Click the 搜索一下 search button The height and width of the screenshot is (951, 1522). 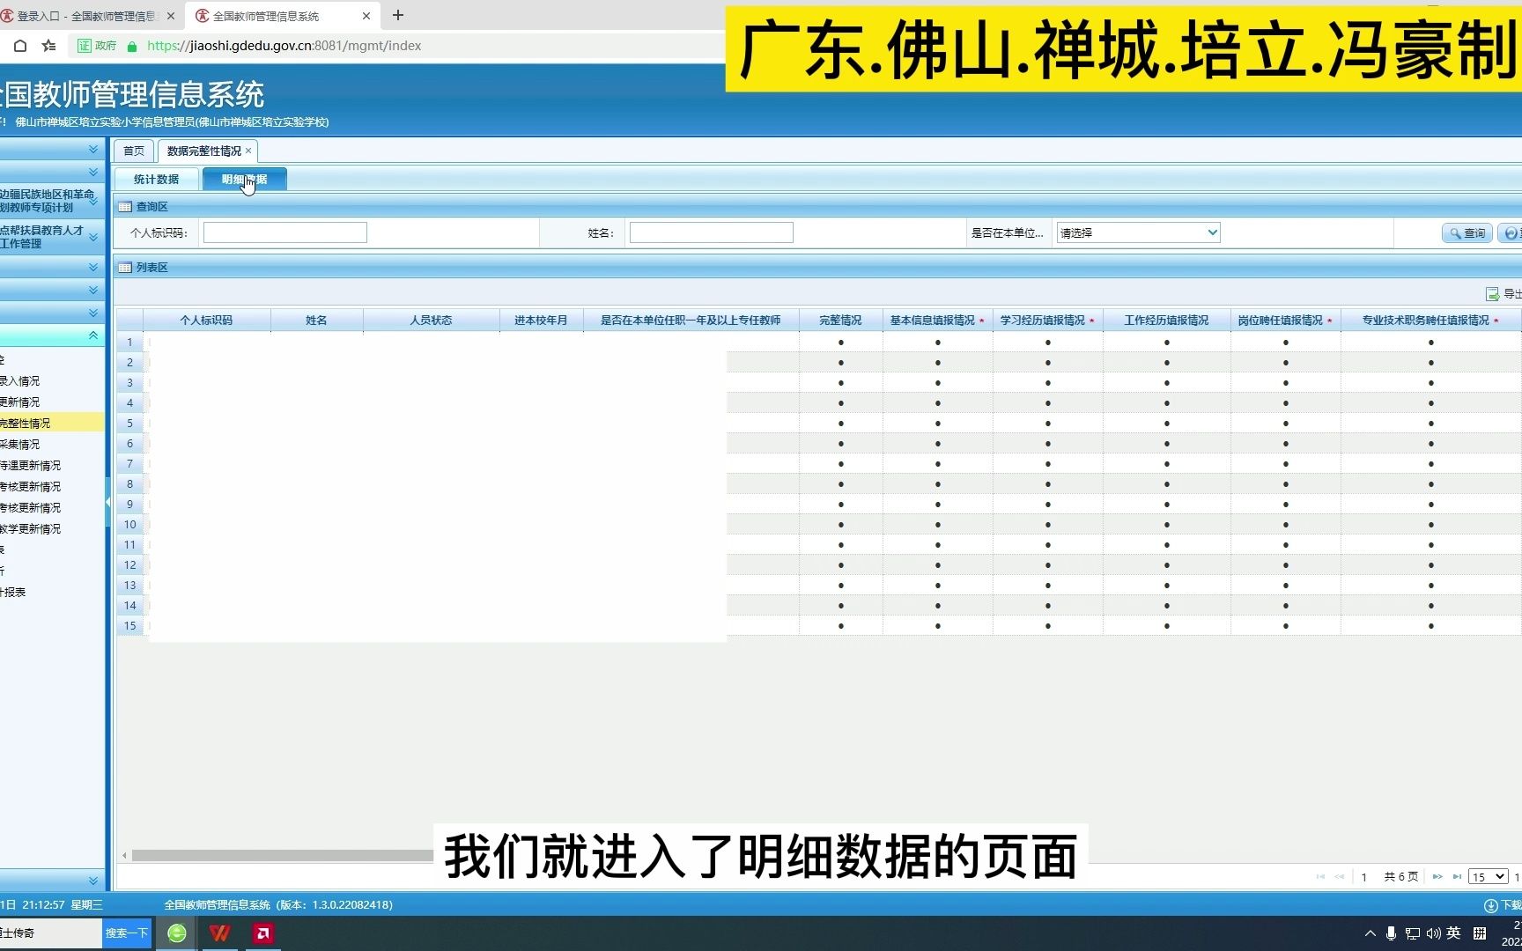(x=127, y=933)
